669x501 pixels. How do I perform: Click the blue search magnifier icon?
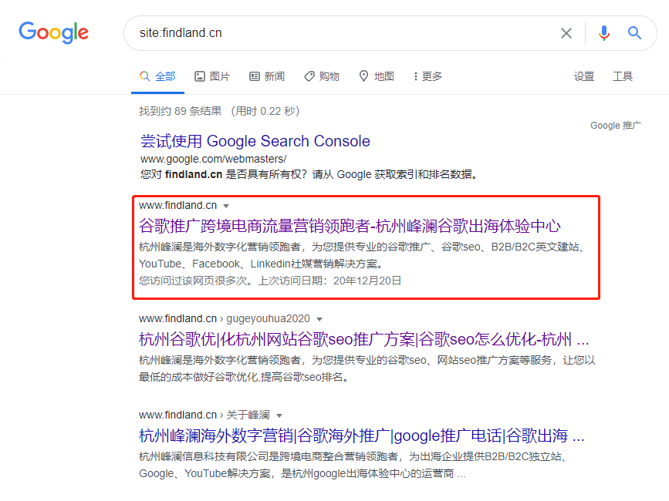[635, 33]
